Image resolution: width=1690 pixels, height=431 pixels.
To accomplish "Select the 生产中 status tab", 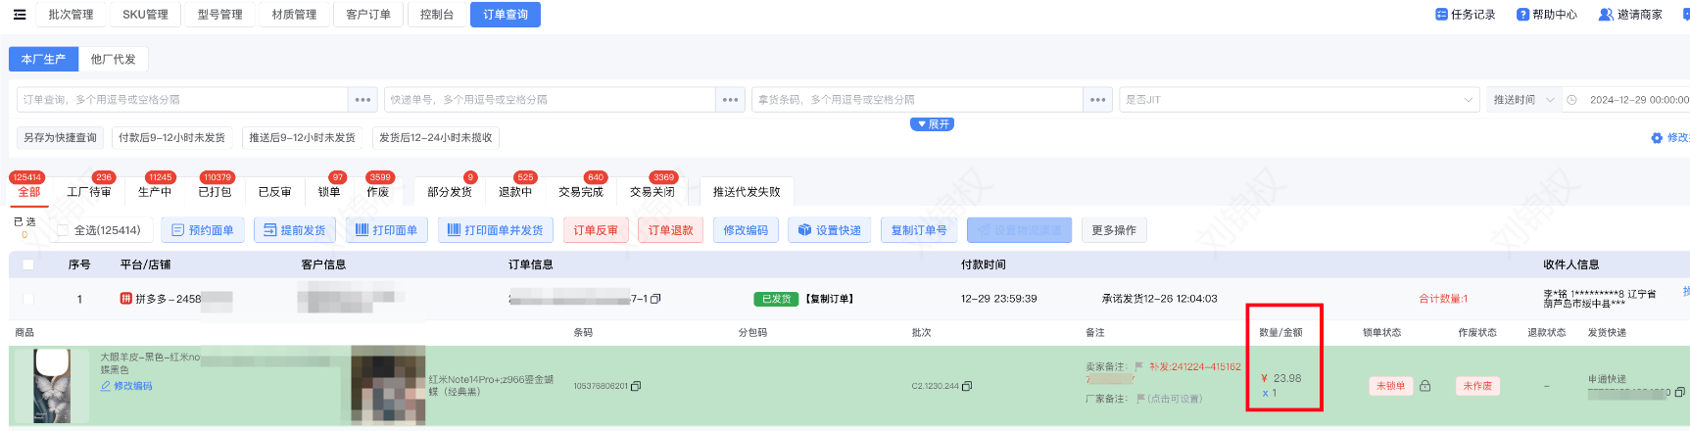I will tap(155, 192).
